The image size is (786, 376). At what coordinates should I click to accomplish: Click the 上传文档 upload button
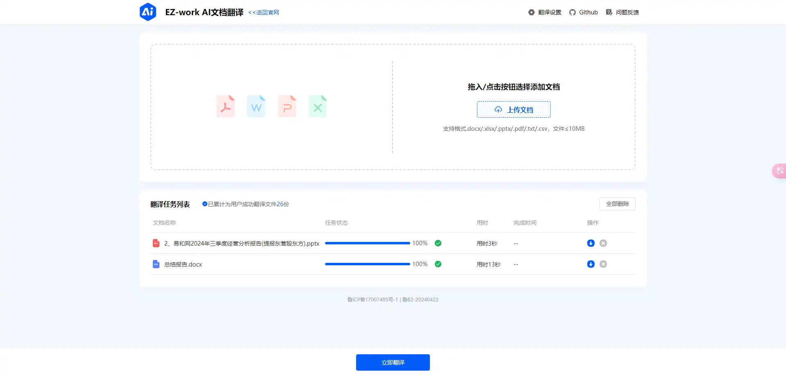click(513, 109)
